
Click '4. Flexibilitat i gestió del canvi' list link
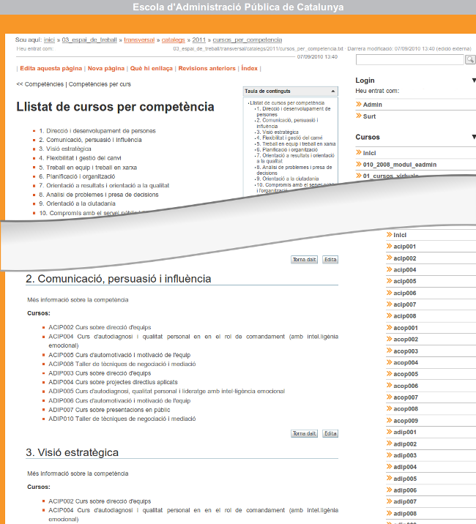click(x=80, y=158)
